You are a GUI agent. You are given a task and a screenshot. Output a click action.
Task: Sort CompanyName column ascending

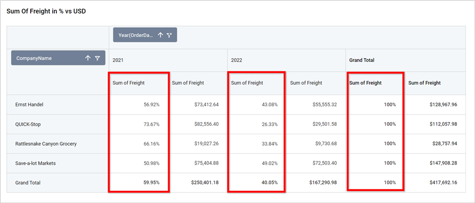(x=88, y=58)
